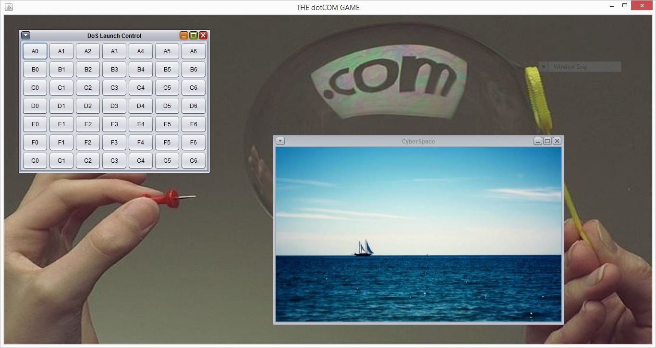Maximize the CyberSpace internal window
This screenshot has height=348, width=656.
click(x=547, y=141)
